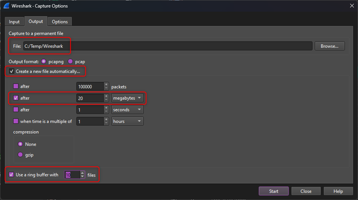Toggle Create a new file automatically checkbox
Screen dimensions: 358x200
pyautogui.click(x=12, y=71)
